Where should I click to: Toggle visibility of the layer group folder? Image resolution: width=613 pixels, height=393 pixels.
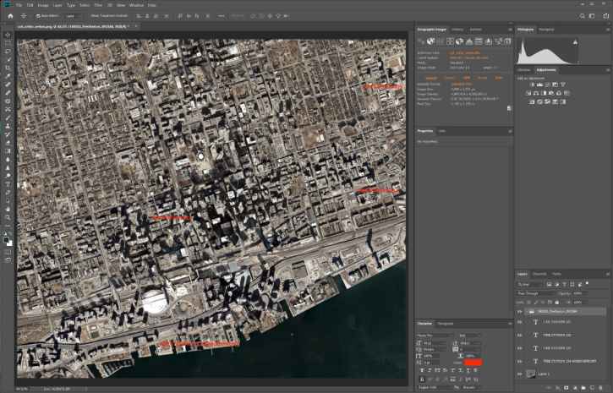pos(520,311)
